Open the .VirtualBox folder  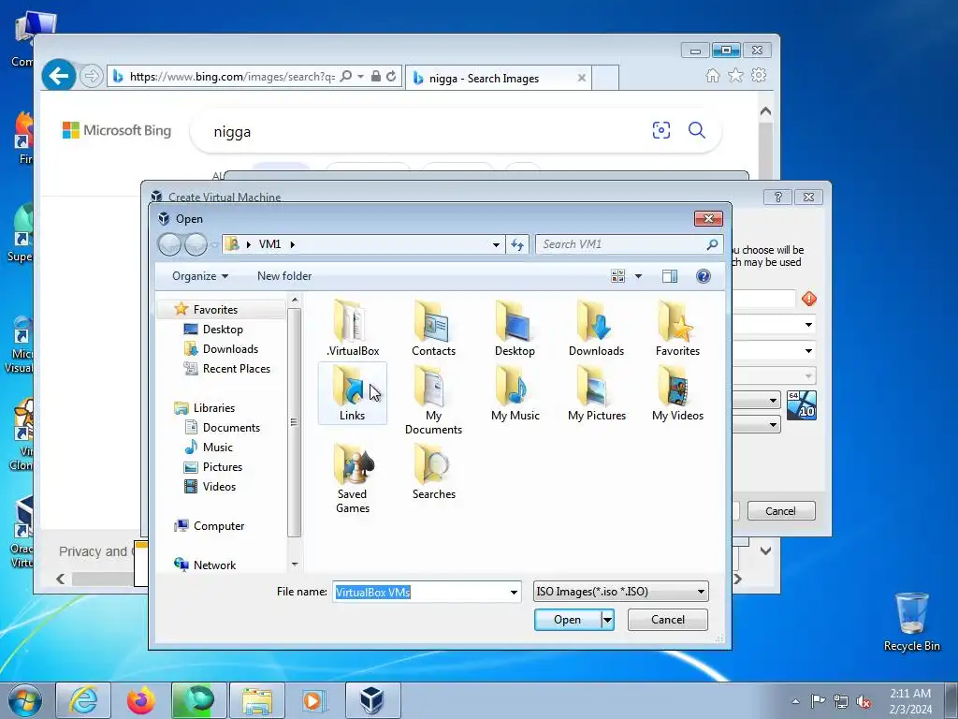(x=353, y=329)
